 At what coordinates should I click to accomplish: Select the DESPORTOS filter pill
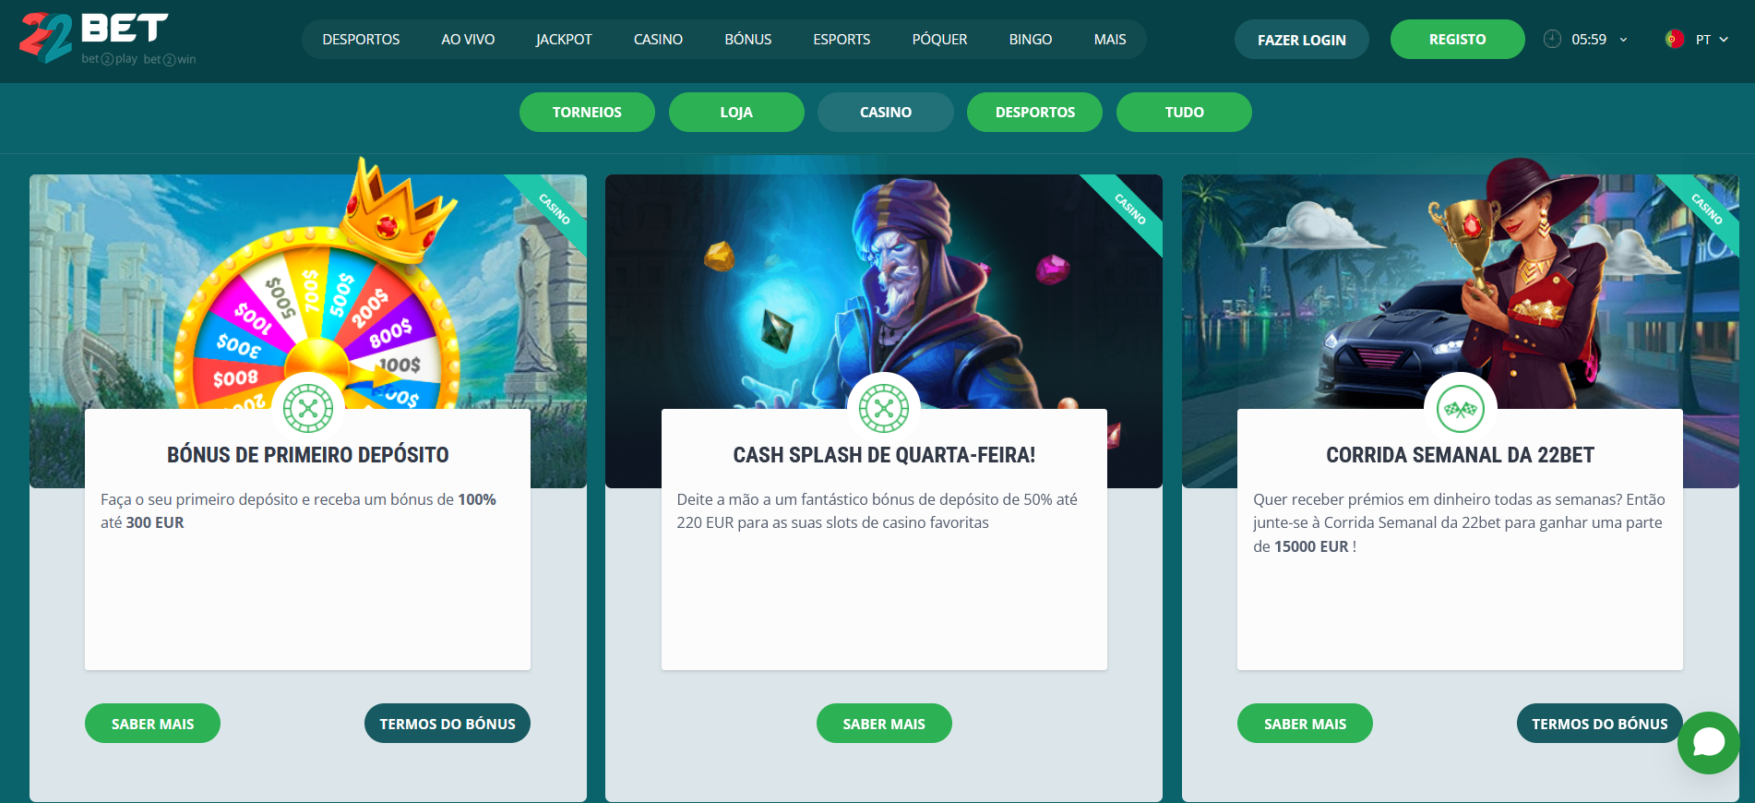pyautogui.click(x=1035, y=112)
